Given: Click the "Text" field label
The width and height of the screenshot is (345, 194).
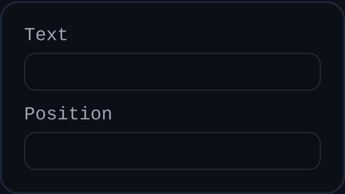Looking at the screenshot, I should 46,35.
